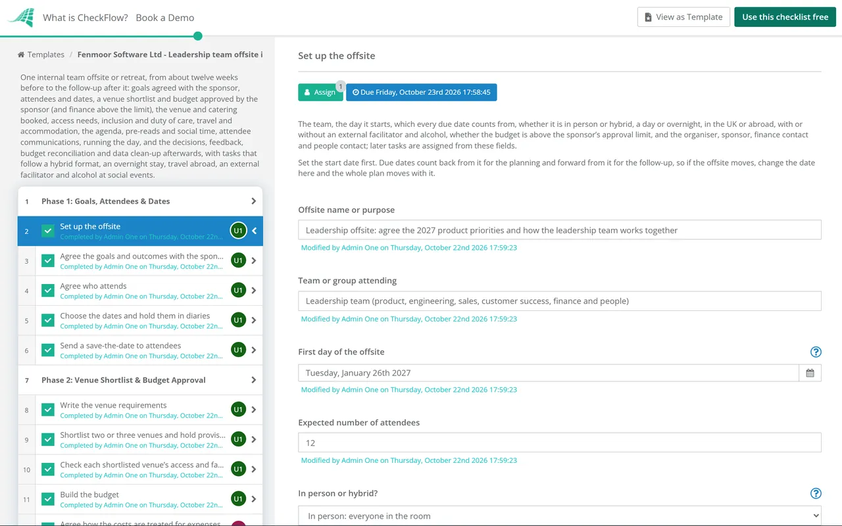The image size is (842, 526).
Task: Expand Phase 1: Goals, Attendees & Dates chevron
Action: (x=254, y=201)
